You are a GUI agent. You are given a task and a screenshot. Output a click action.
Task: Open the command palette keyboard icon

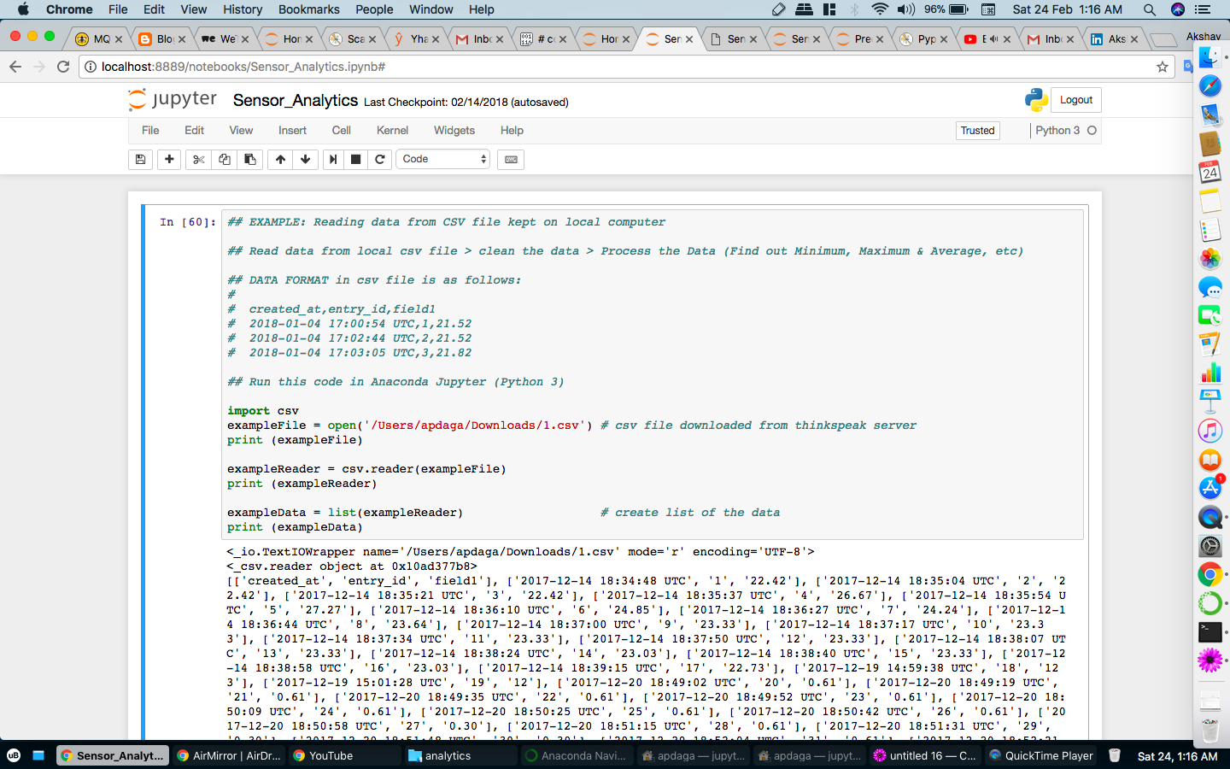(510, 159)
